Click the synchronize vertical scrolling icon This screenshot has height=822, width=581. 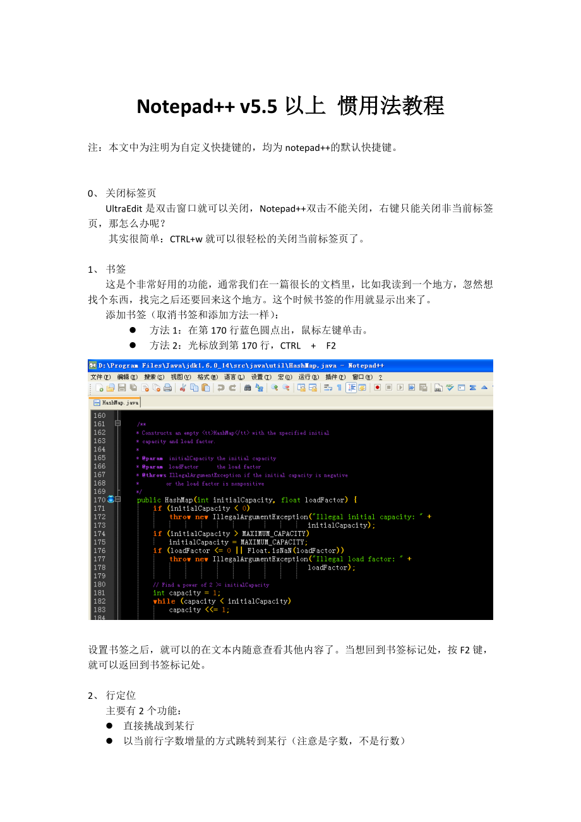pos(301,388)
